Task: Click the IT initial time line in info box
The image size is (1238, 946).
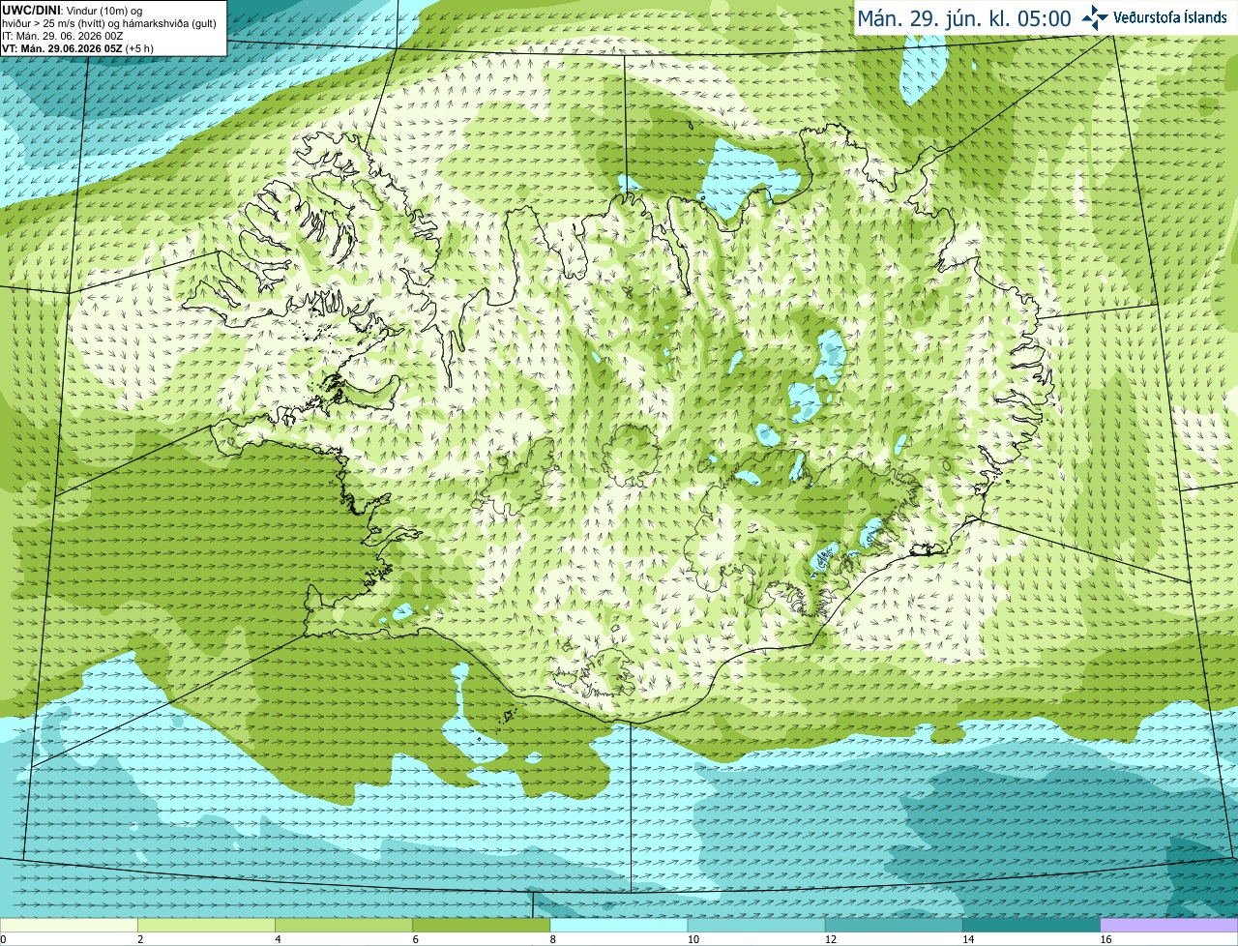Action: click(62, 36)
